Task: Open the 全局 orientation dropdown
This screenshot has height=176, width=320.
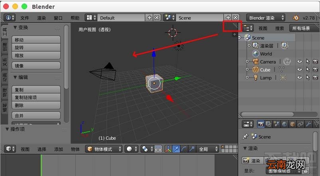Action: tap(207, 149)
